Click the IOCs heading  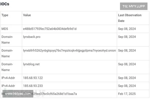pos(5,4)
